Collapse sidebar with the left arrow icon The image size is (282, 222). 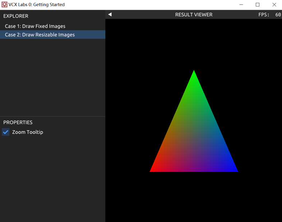point(110,14)
